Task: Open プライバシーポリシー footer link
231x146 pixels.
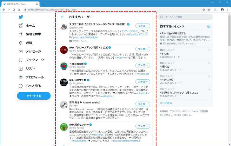Action: point(180,111)
